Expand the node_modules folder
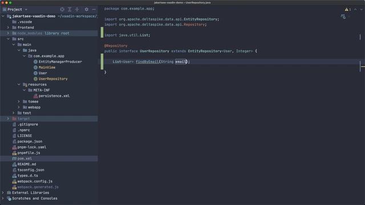 pyautogui.click(x=8, y=33)
